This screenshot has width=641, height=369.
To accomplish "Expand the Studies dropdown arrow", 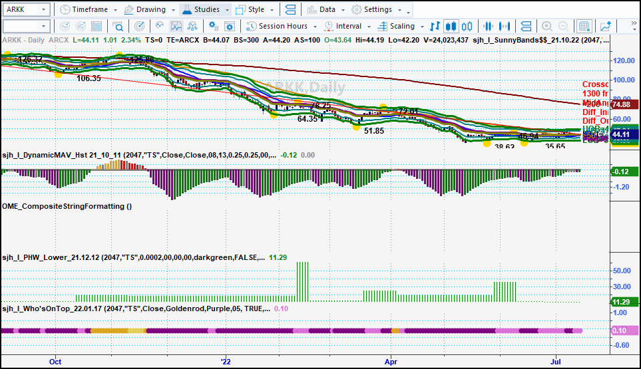I will pyautogui.click(x=227, y=10).
